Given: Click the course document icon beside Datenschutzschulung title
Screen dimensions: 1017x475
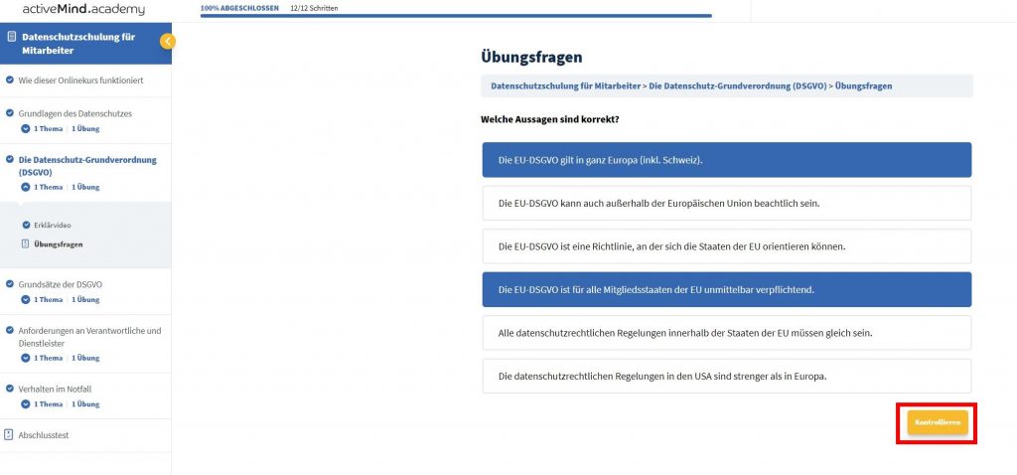Looking at the screenshot, I should coord(11,37).
